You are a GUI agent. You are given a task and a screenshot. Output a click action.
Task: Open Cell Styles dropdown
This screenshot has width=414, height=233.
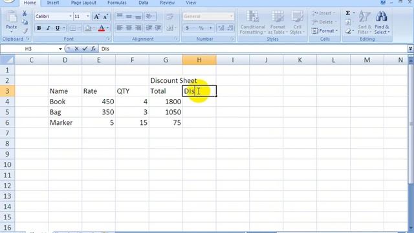pos(298,23)
